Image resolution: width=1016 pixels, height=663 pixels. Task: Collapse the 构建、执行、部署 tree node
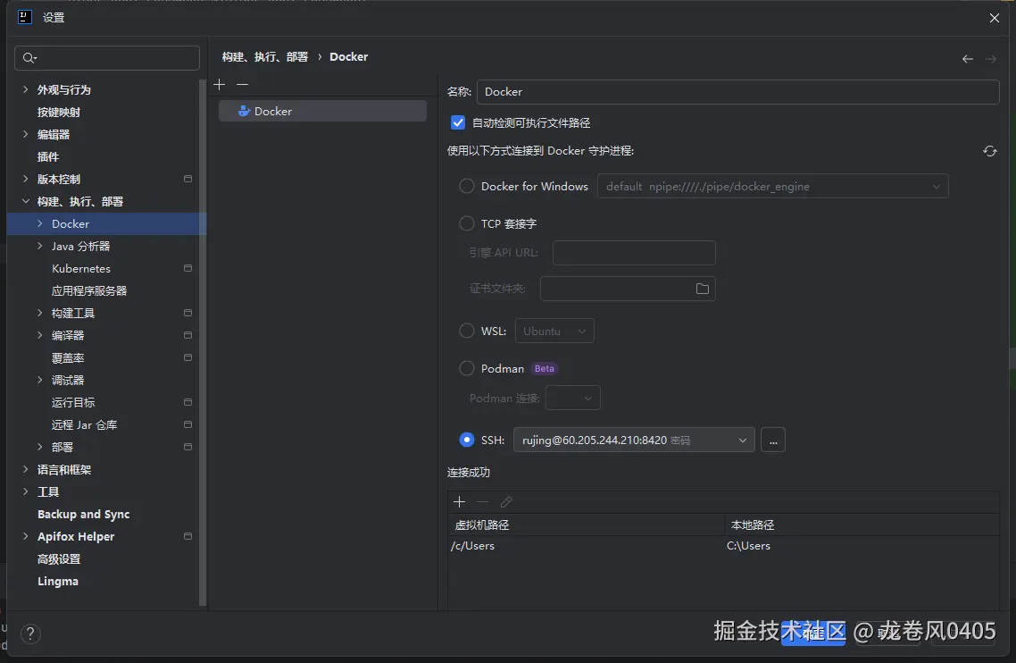tap(25, 202)
